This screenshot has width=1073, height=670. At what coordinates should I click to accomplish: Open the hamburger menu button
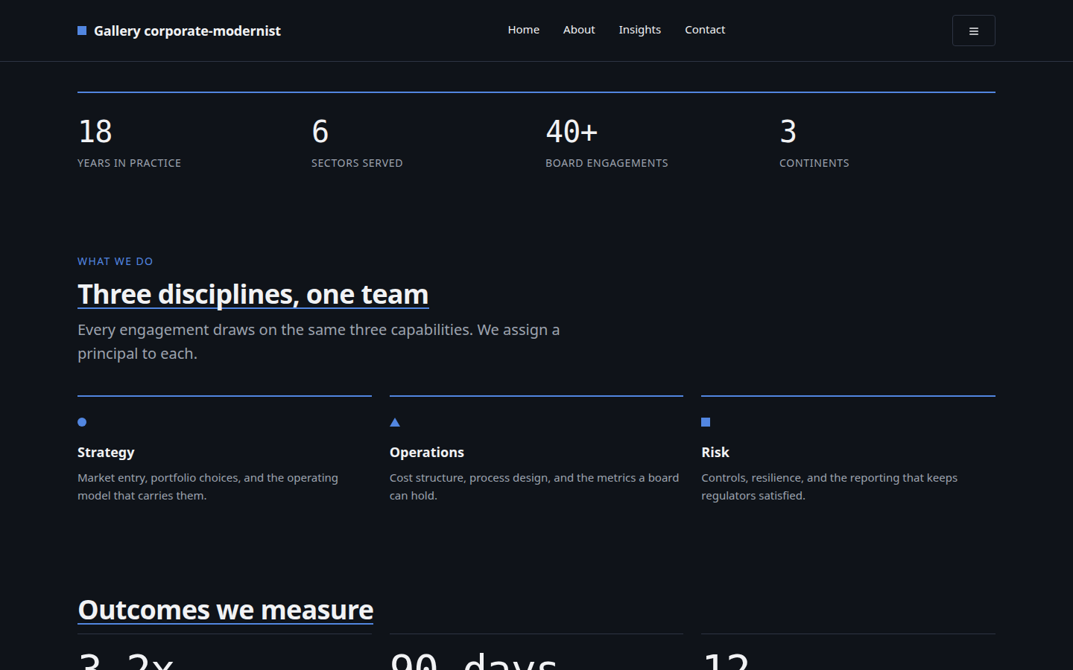click(x=973, y=31)
